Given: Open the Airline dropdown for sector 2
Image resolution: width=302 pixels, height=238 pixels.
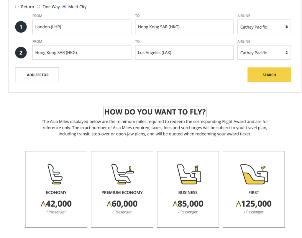Looking at the screenshot, I should pyautogui.click(x=264, y=52).
